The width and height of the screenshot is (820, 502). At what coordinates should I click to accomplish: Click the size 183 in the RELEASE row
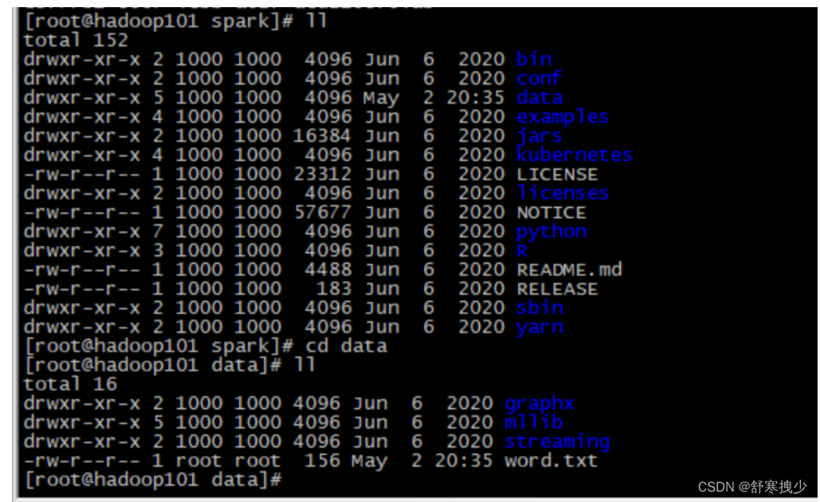pyautogui.click(x=334, y=288)
